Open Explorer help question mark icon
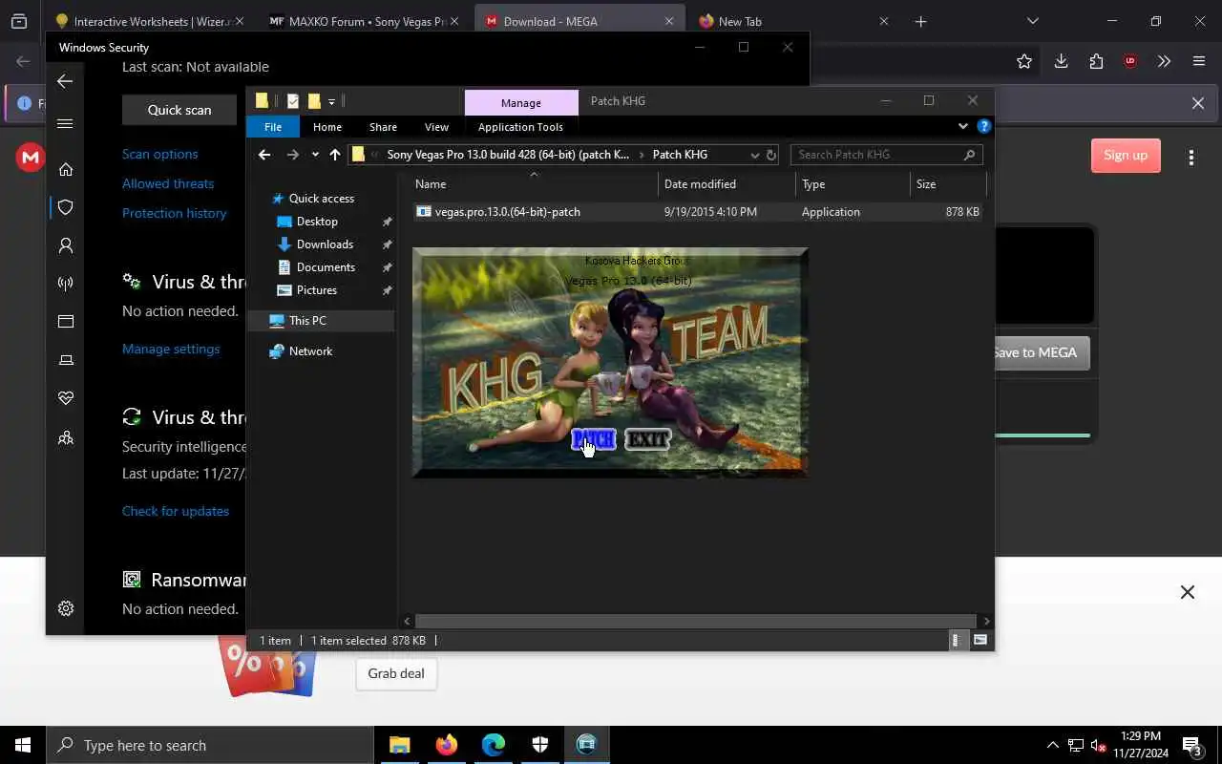Image resolution: width=1222 pixels, height=764 pixels. [x=983, y=126]
